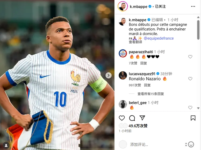
Task: Like the post with the heart icon
Action: (x=122, y=118)
